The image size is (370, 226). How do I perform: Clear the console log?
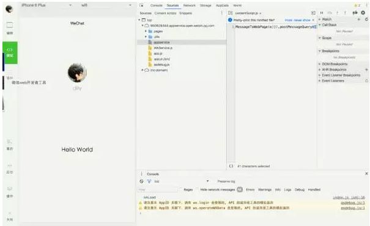point(142,181)
